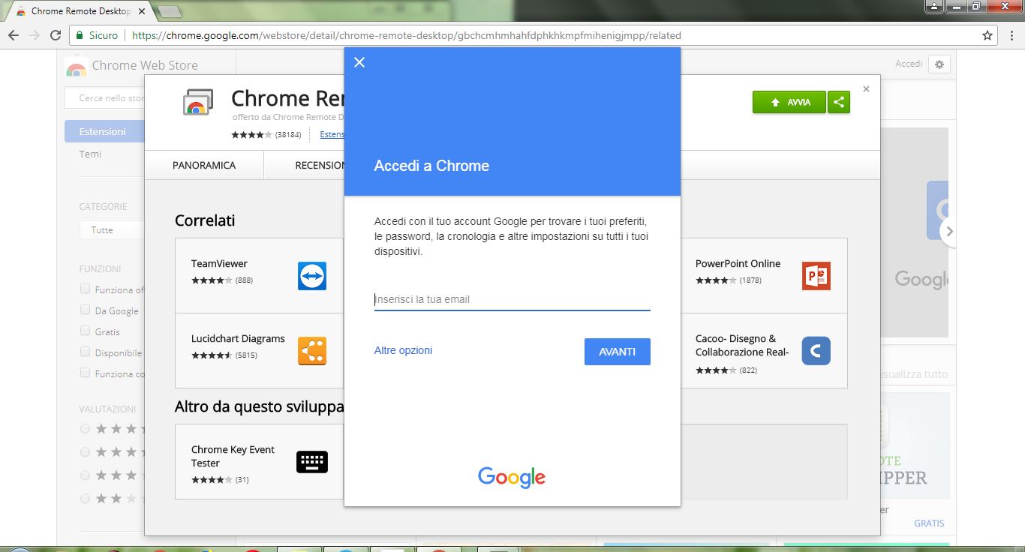Click the address bar URL
1025x552 pixels.
pyautogui.click(x=407, y=35)
